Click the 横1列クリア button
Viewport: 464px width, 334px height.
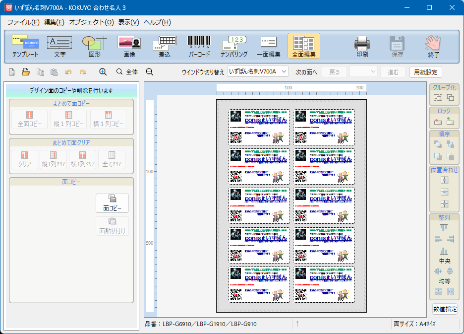point(83,159)
